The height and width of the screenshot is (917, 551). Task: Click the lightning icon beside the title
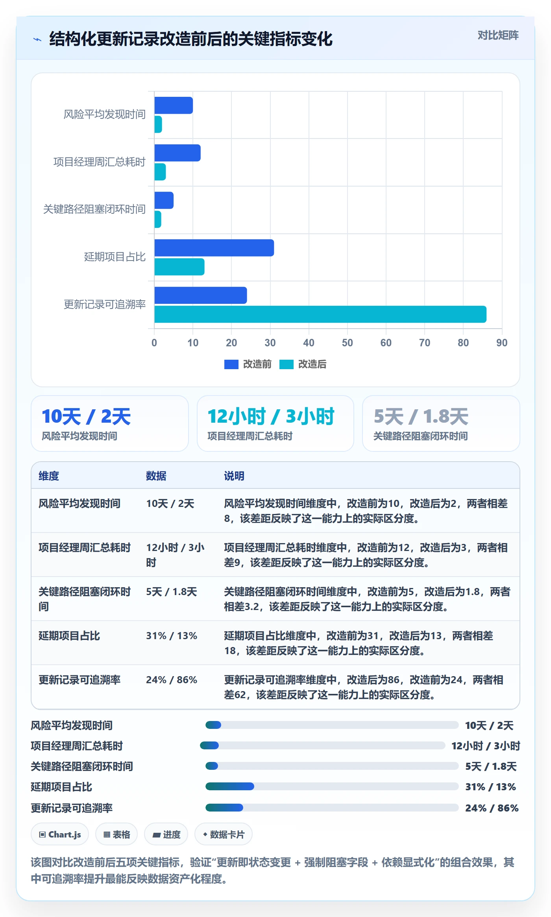(37, 39)
